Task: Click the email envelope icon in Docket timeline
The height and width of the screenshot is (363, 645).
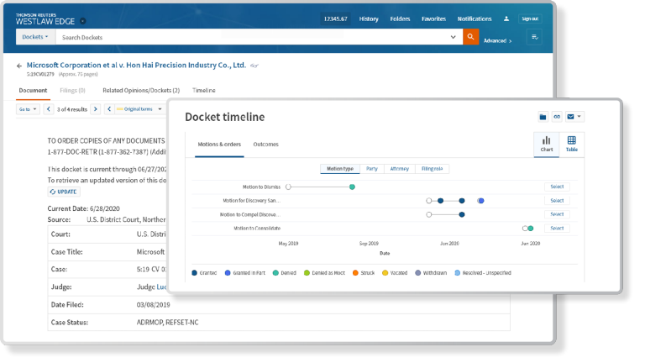Action: click(570, 117)
